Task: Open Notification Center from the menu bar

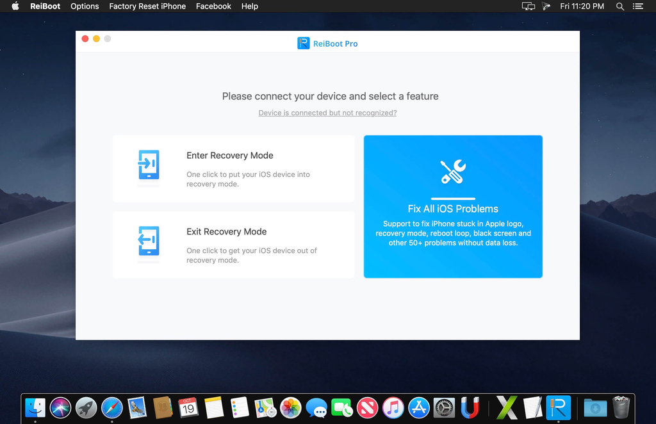Action: 637,6
